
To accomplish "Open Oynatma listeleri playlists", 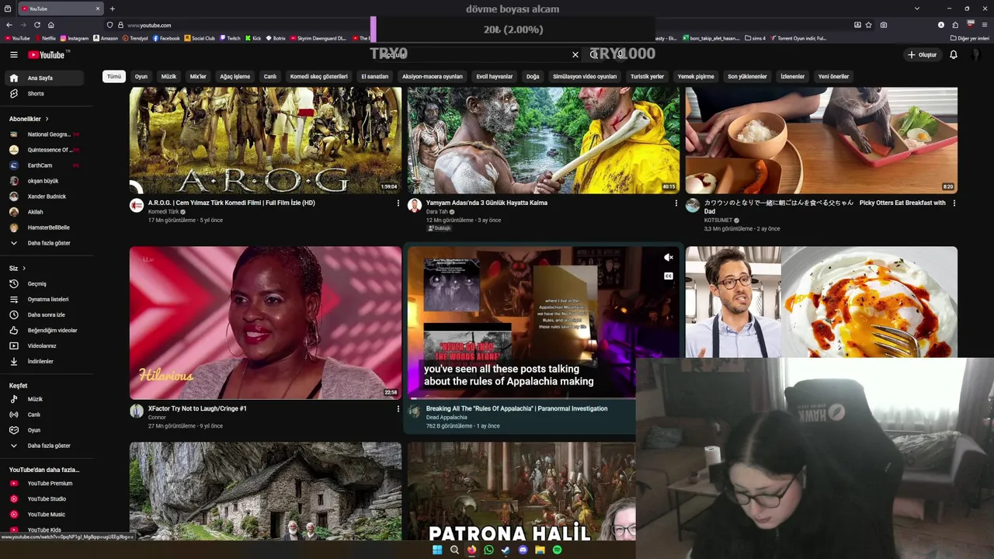I will (45, 299).
